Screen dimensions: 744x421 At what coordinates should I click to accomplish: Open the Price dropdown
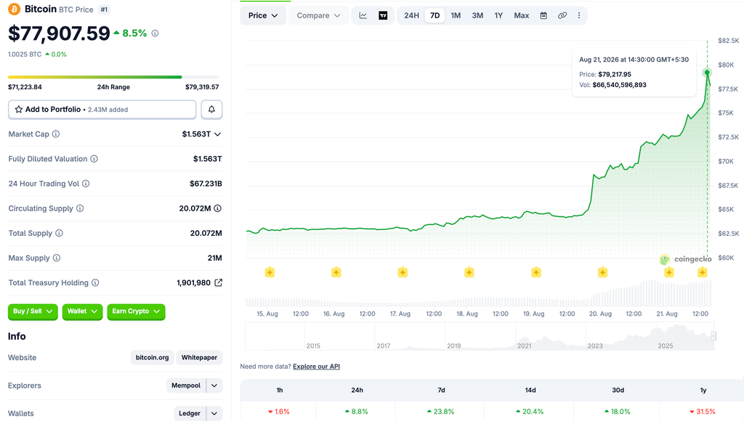[x=263, y=16]
